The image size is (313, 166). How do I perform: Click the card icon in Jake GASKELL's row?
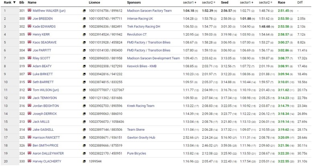[84, 130]
